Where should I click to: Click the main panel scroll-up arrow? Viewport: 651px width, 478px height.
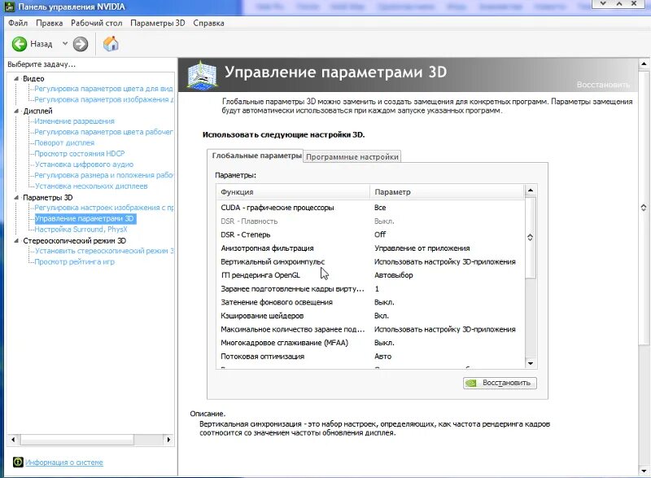point(644,64)
